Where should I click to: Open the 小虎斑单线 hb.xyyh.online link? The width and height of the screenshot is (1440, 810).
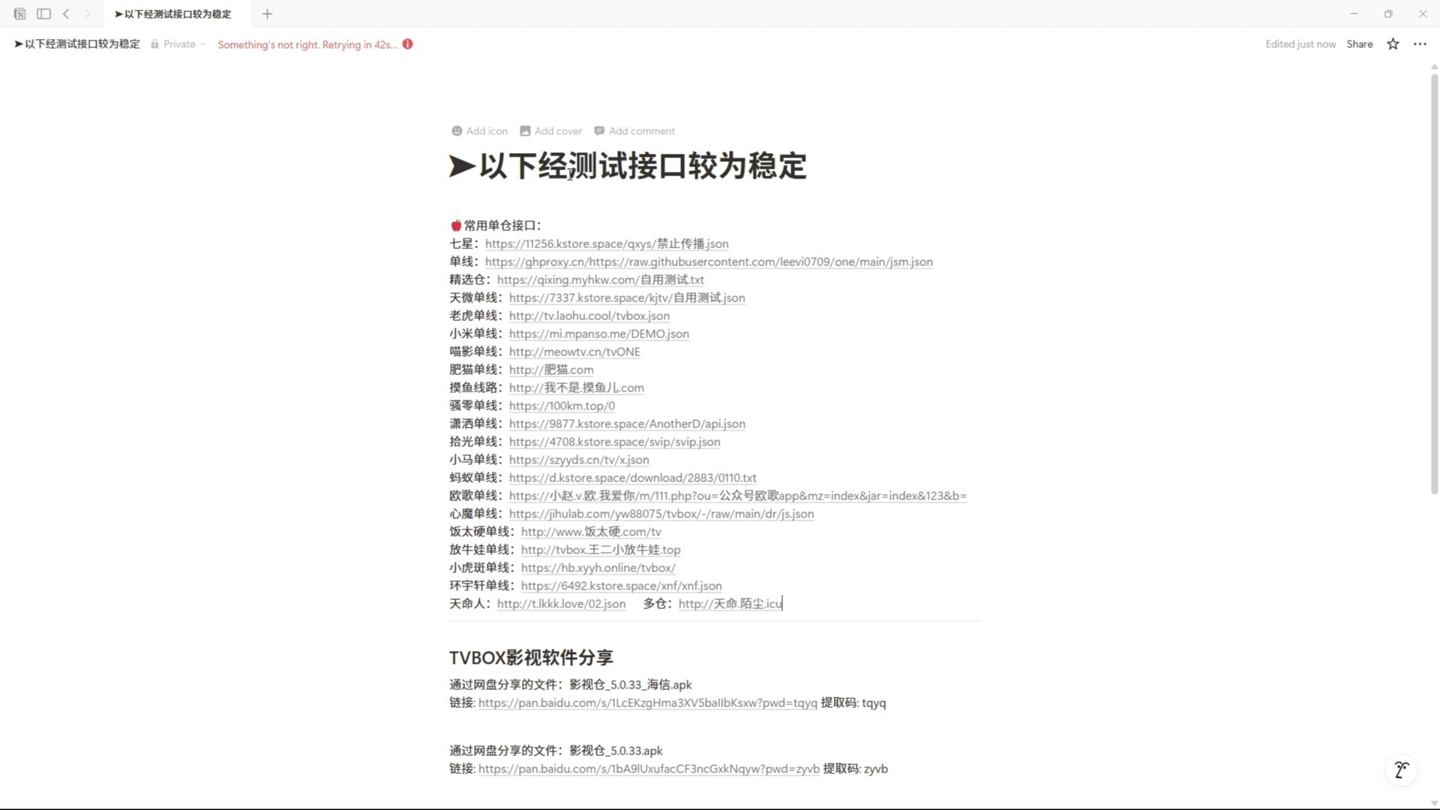point(598,568)
